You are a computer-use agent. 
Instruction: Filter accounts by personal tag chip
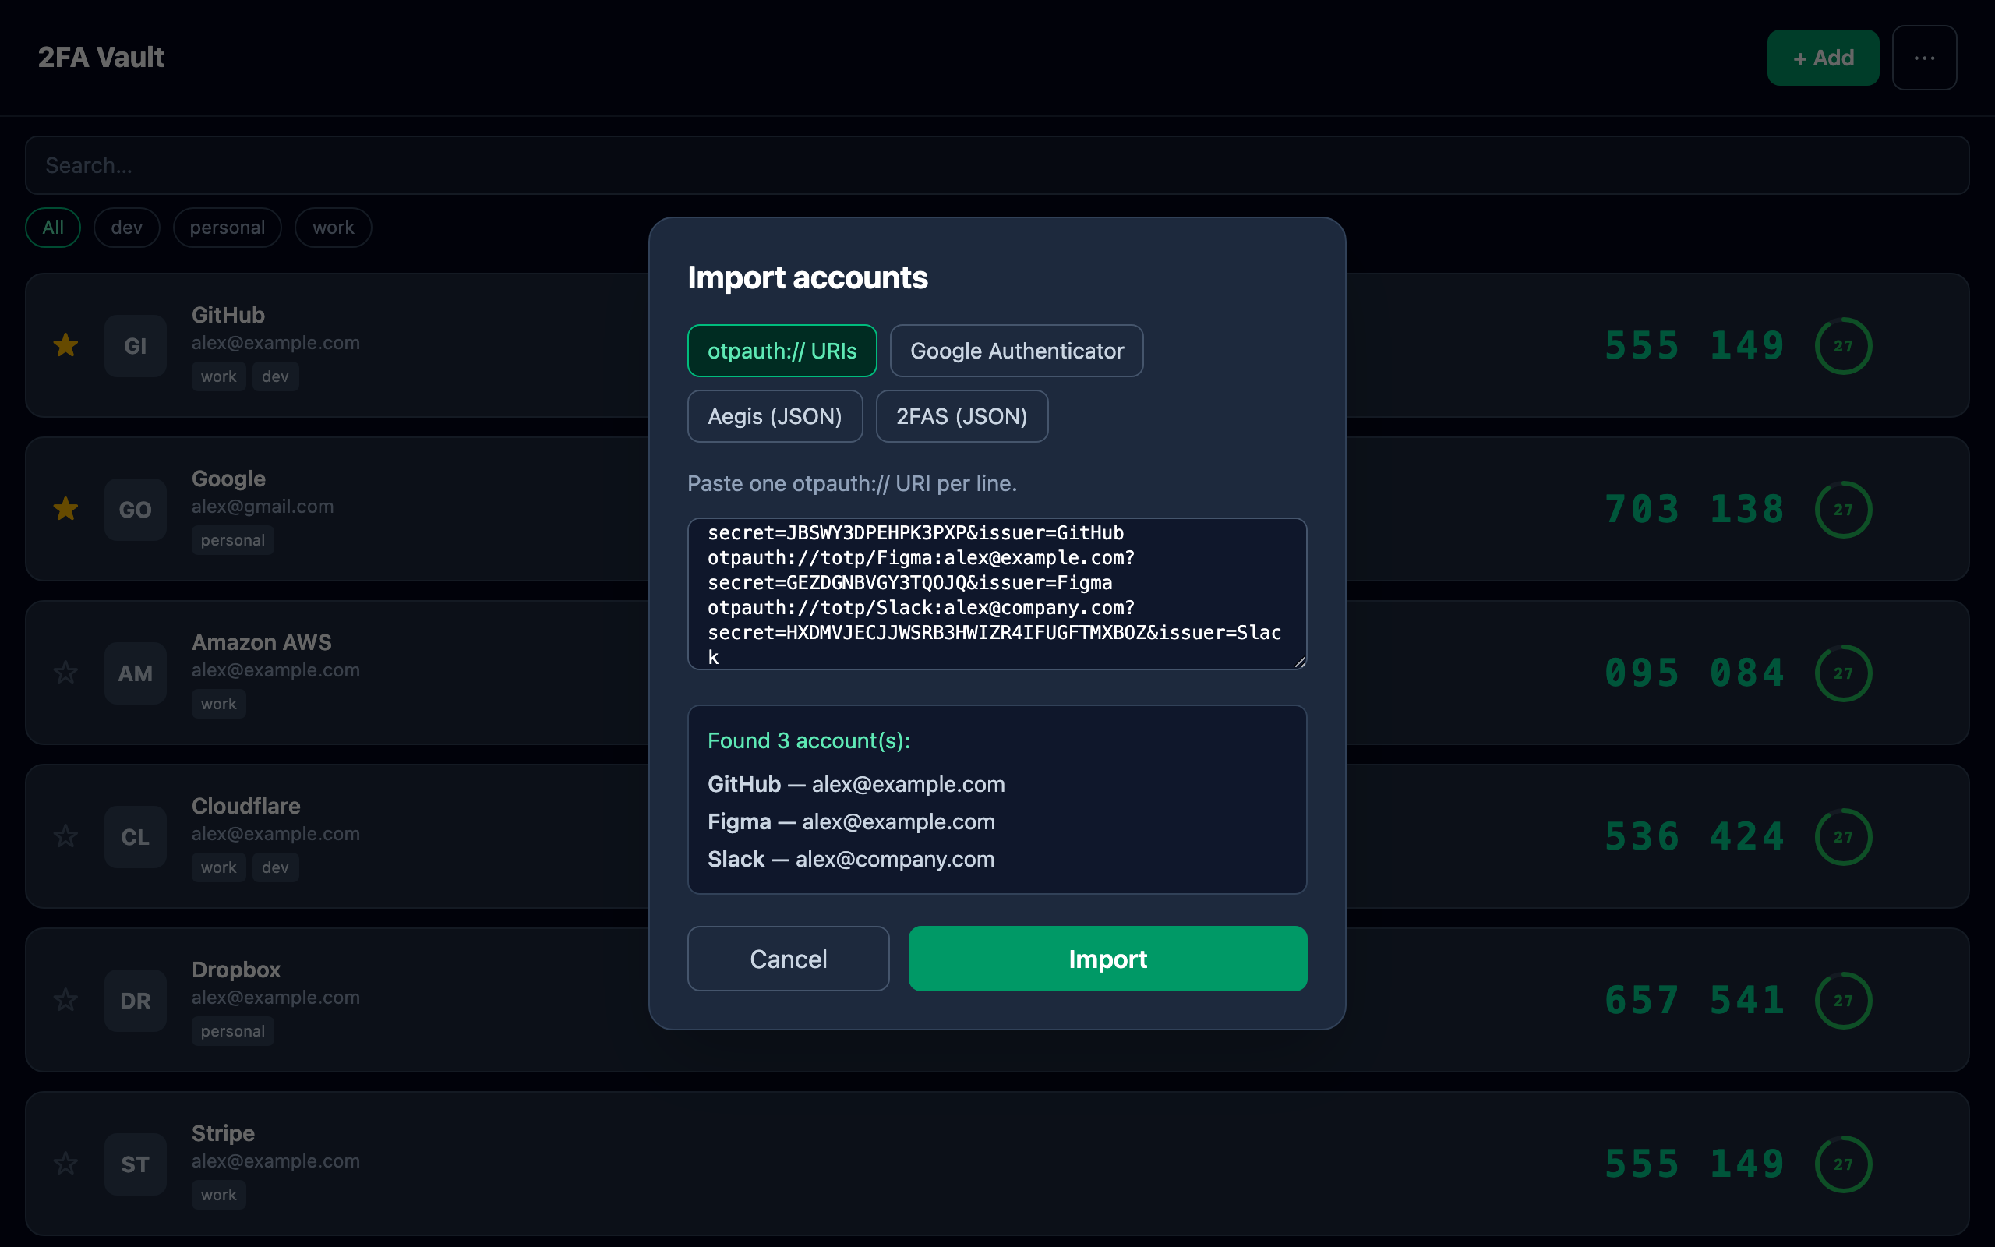point(228,227)
